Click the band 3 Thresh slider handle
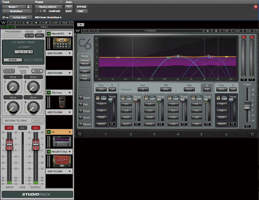The height and width of the screenshot is (200, 259). tap(159, 100)
